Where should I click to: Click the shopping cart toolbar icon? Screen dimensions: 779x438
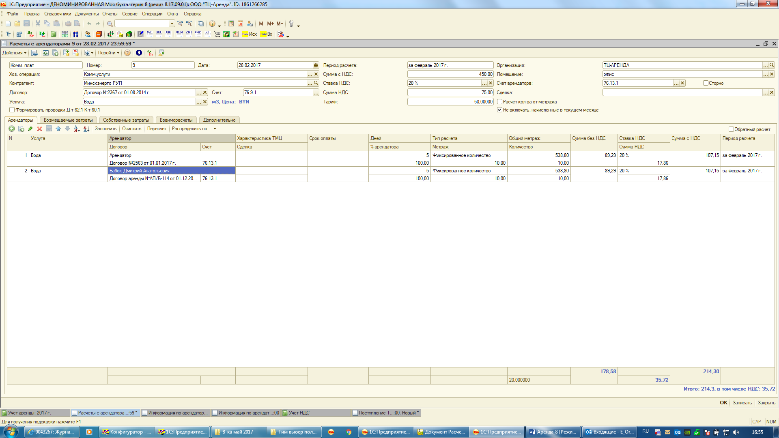point(217,34)
